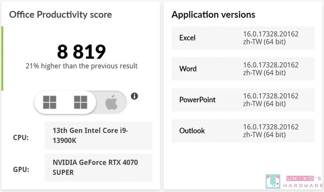Click the Outlook version row
The width and height of the screenshot is (324, 192).
tap(243, 131)
